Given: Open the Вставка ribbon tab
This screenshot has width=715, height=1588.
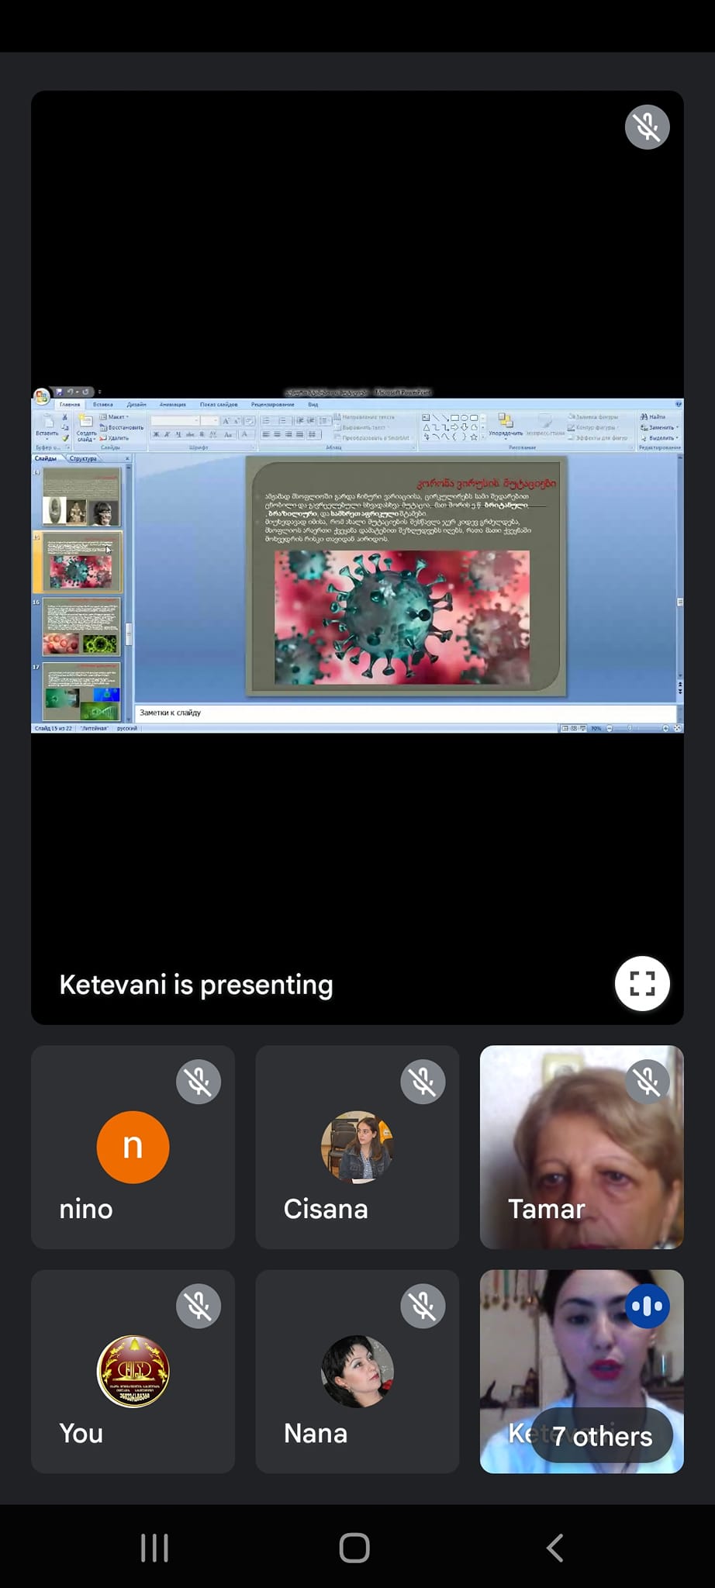Looking at the screenshot, I should [102, 405].
